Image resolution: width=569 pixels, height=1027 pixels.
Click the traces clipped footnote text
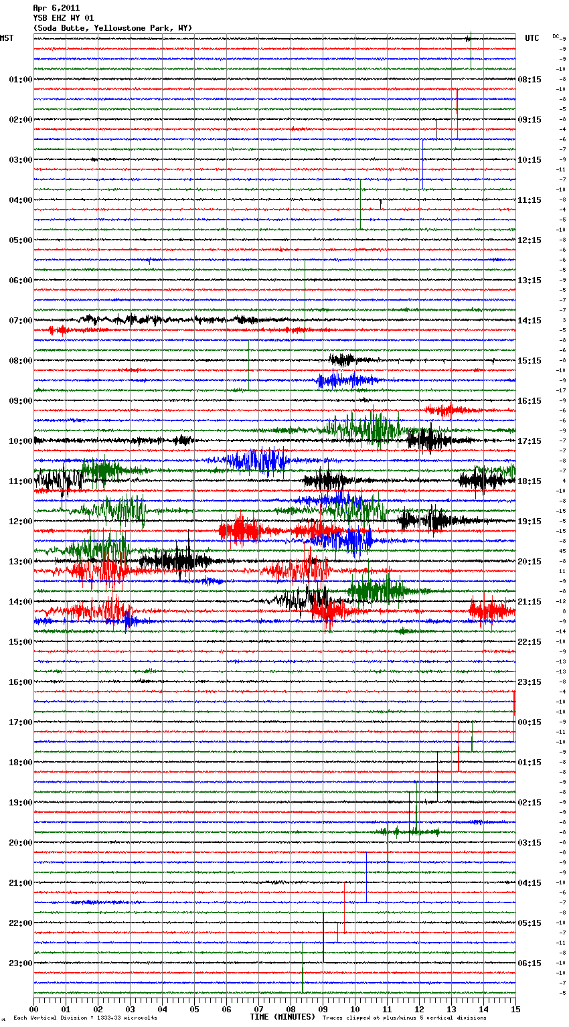coord(404,1018)
